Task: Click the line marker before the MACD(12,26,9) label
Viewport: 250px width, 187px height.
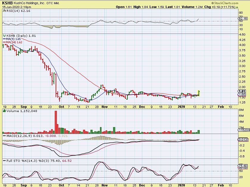Action: click(4, 136)
